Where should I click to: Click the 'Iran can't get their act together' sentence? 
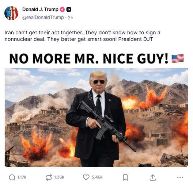coord(43,33)
